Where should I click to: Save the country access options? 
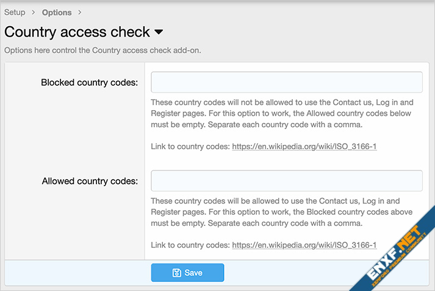tap(187, 273)
